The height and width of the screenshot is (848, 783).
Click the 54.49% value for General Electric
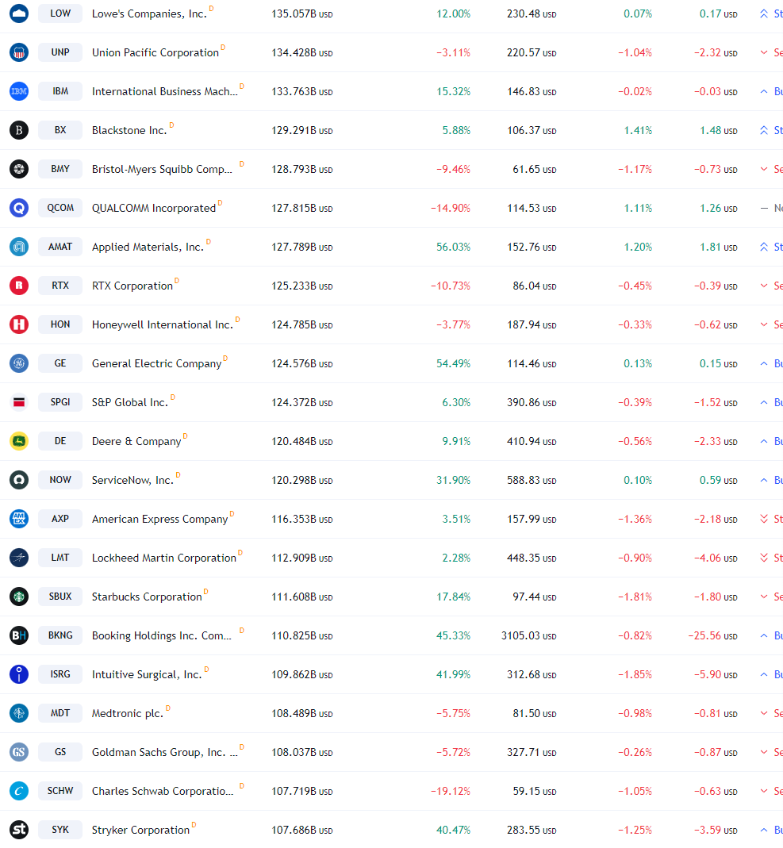pos(453,363)
